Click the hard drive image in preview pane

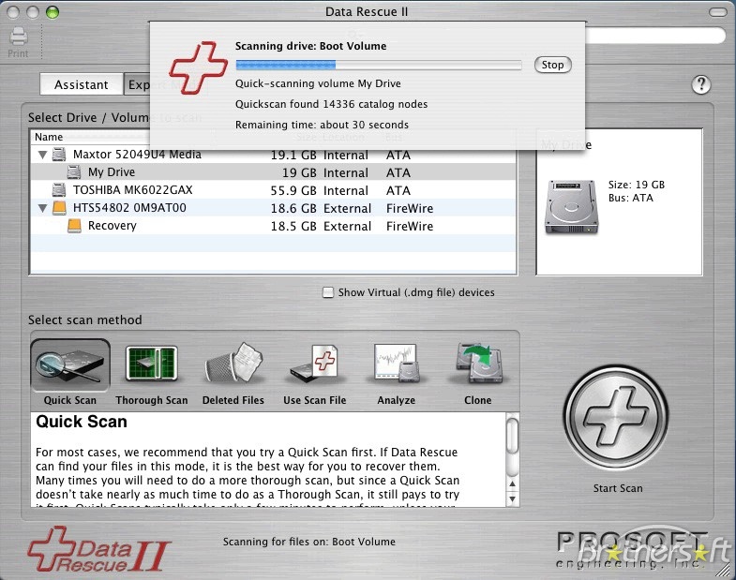[x=571, y=207]
